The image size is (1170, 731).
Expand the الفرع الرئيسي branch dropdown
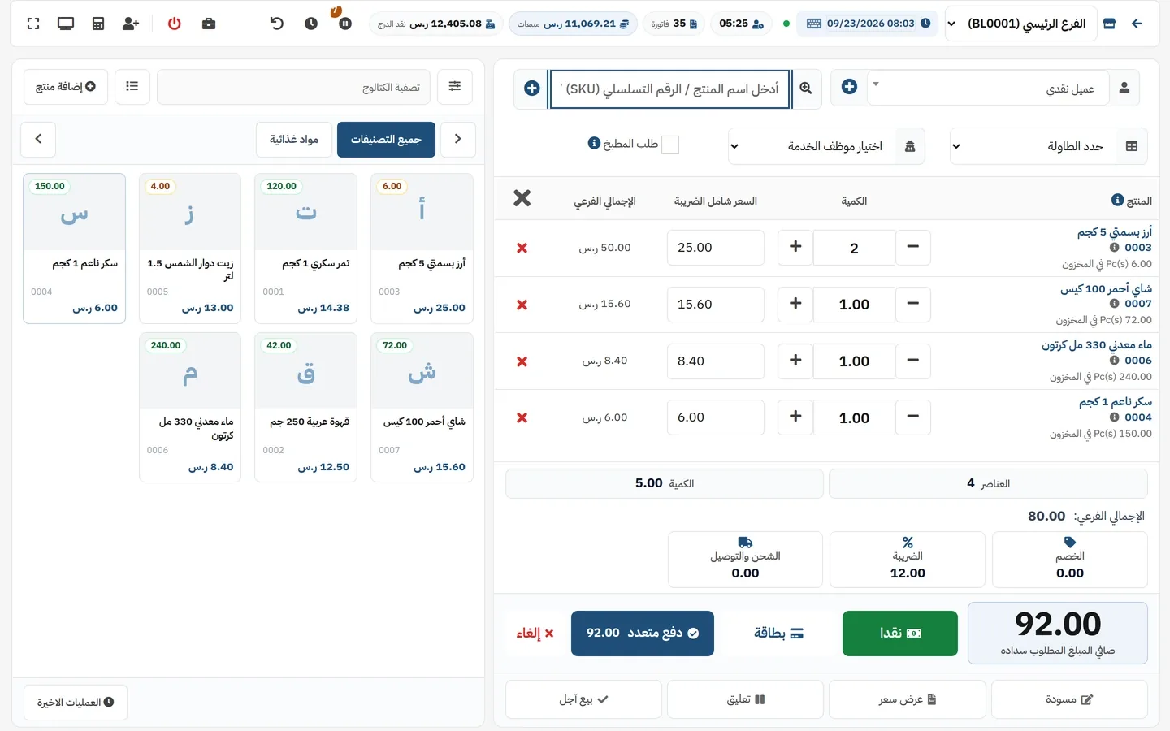[x=1020, y=24]
